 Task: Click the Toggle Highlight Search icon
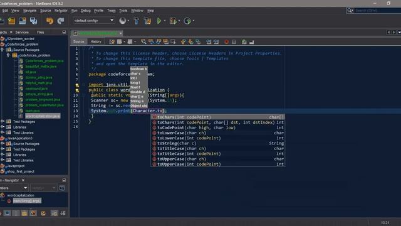pos(165,41)
